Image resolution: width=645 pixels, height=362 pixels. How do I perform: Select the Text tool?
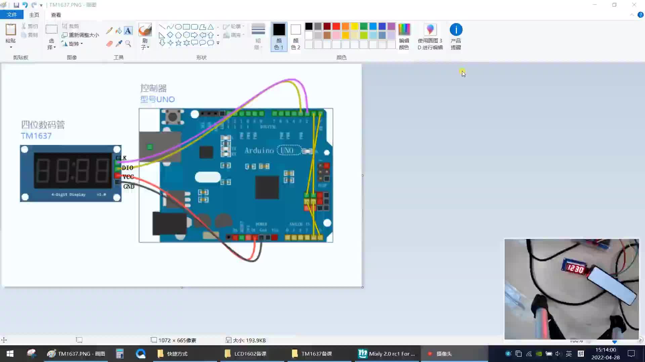click(128, 31)
